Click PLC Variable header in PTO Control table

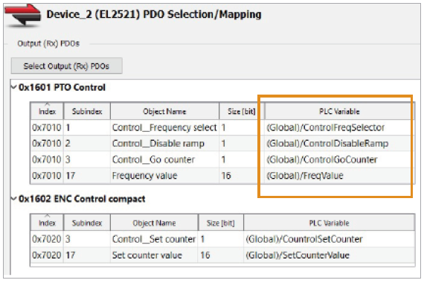tap(339, 111)
